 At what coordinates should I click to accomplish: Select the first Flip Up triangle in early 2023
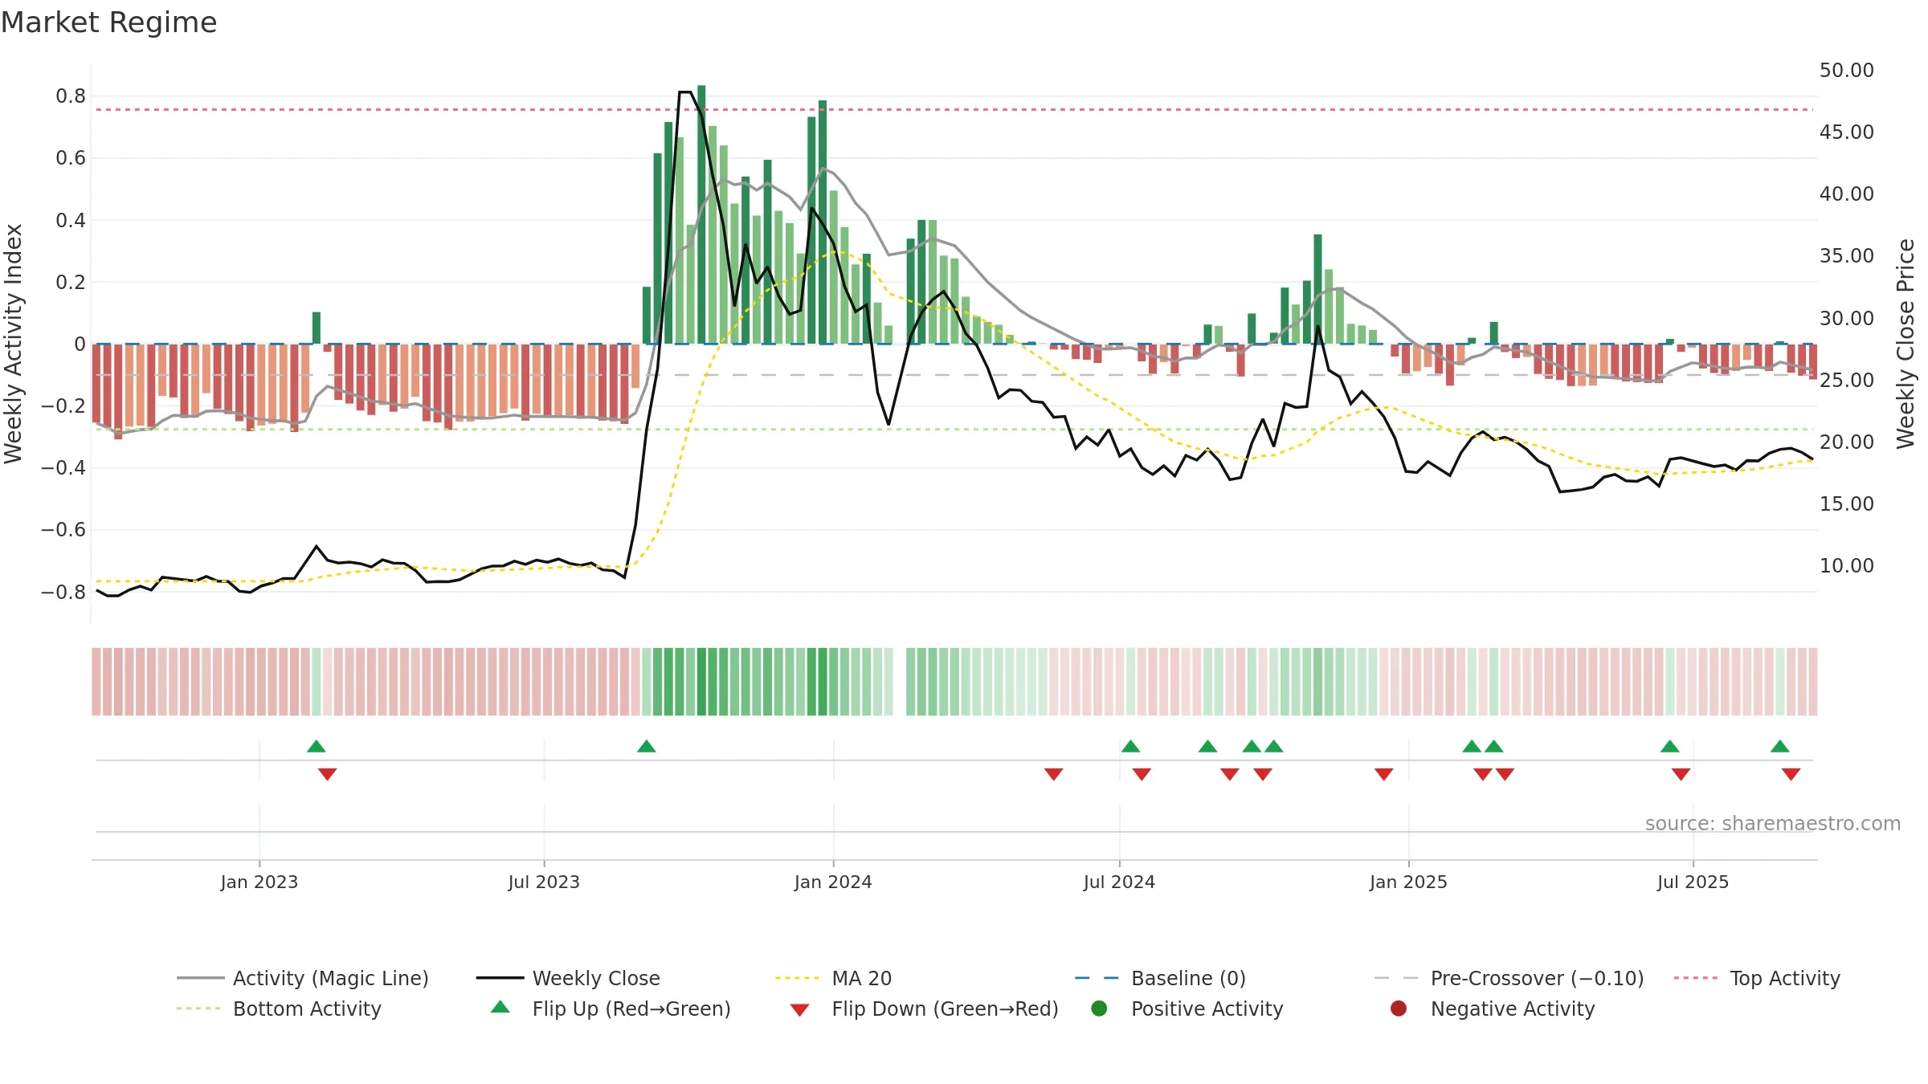317,746
